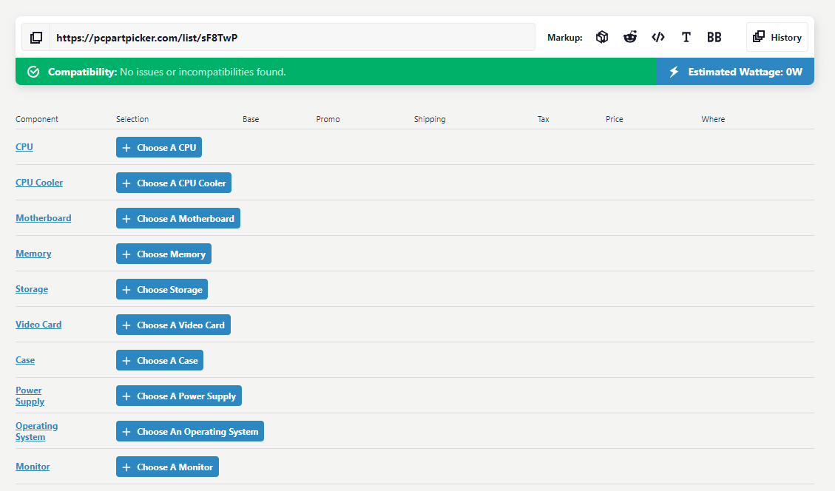Image resolution: width=835 pixels, height=491 pixels.
Task: Open the CPU Cooler component link
Action: click(x=39, y=183)
